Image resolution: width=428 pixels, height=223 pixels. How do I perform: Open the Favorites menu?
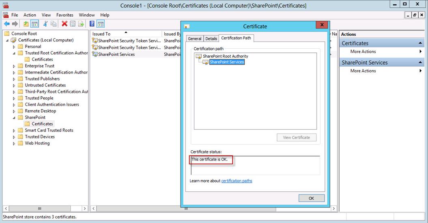pyautogui.click(x=65, y=15)
